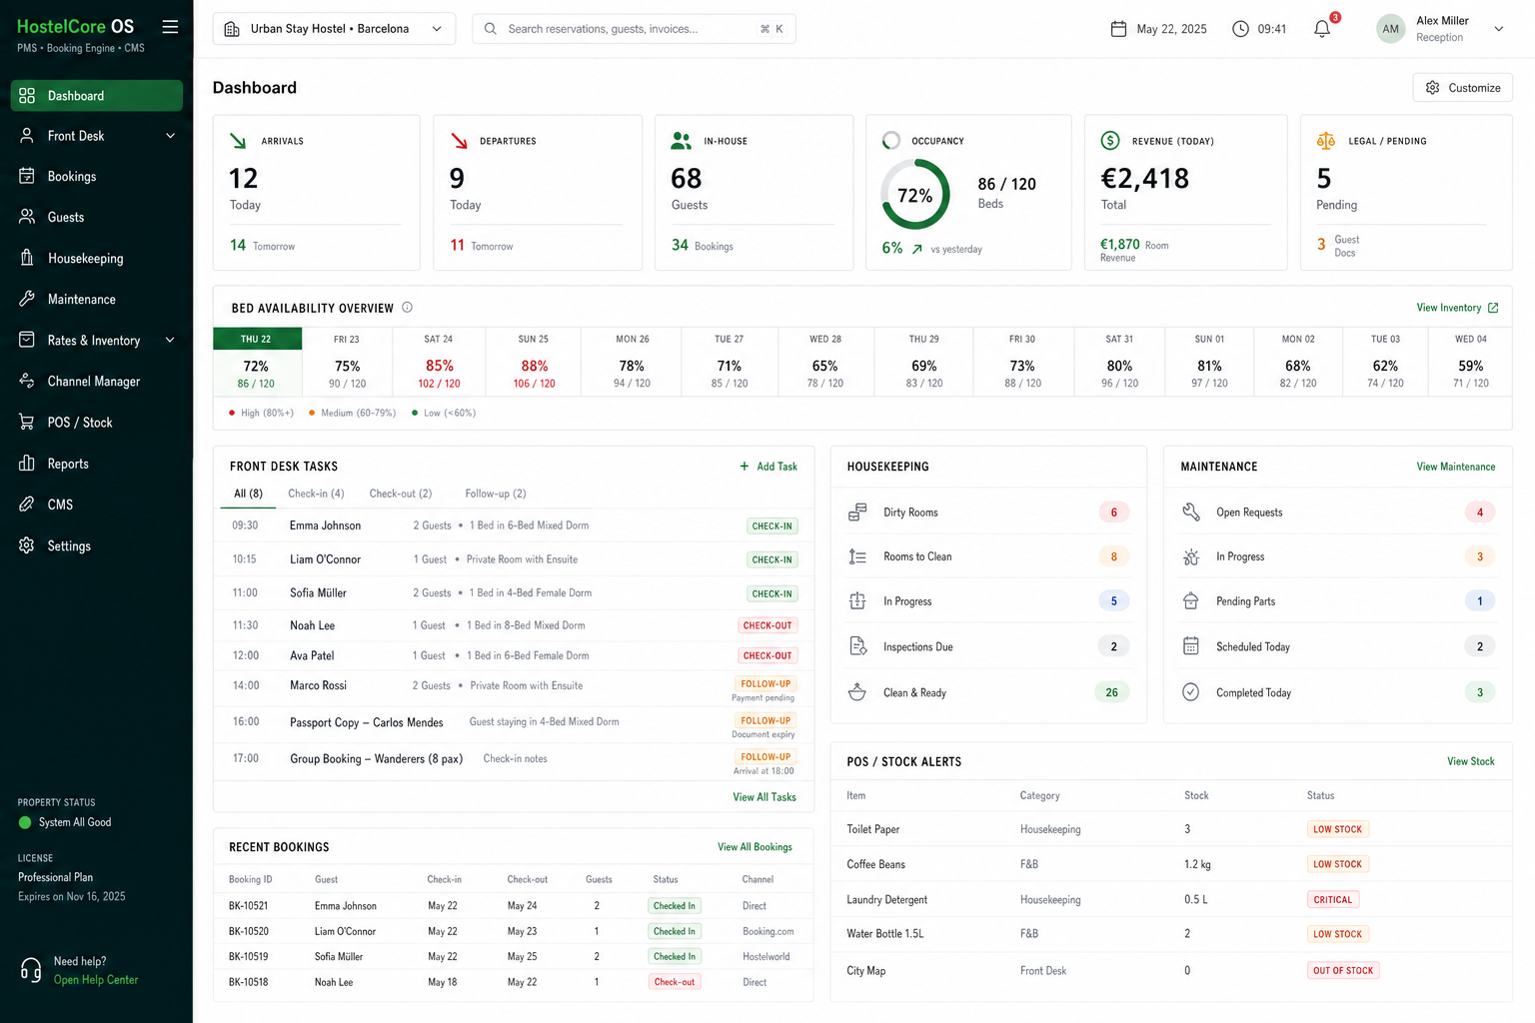Image resolution: width=1535 pixels, height=1023 pixels.
Task: Click the Inspections Due document icon
Action: 857,646
